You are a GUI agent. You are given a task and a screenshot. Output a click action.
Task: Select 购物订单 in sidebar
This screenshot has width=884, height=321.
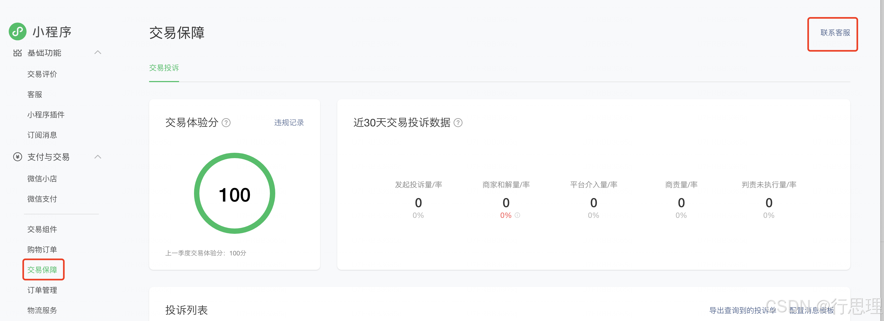click(x=42, y=250)
